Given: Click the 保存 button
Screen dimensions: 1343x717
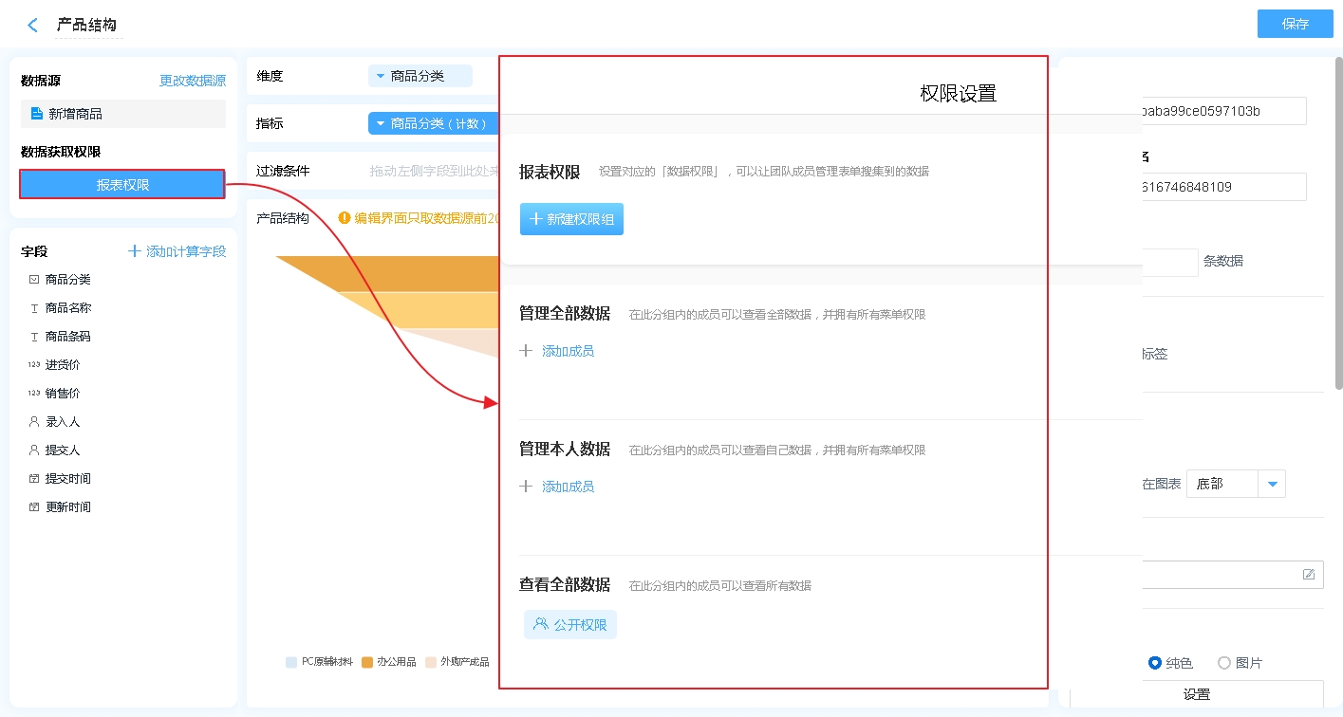Looking at the screenshot, I should click(x=1295, y=25).
